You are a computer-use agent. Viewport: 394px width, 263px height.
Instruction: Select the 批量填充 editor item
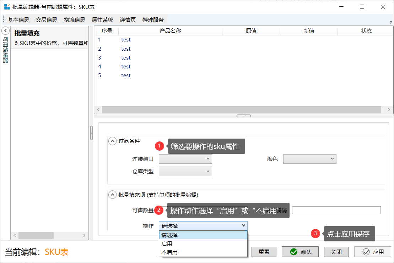(50, 38)
